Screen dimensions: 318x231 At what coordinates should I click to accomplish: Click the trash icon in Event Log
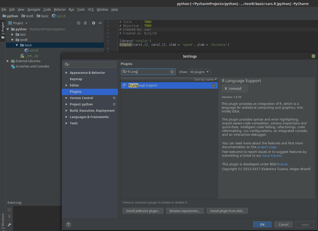tap(9, 216)
